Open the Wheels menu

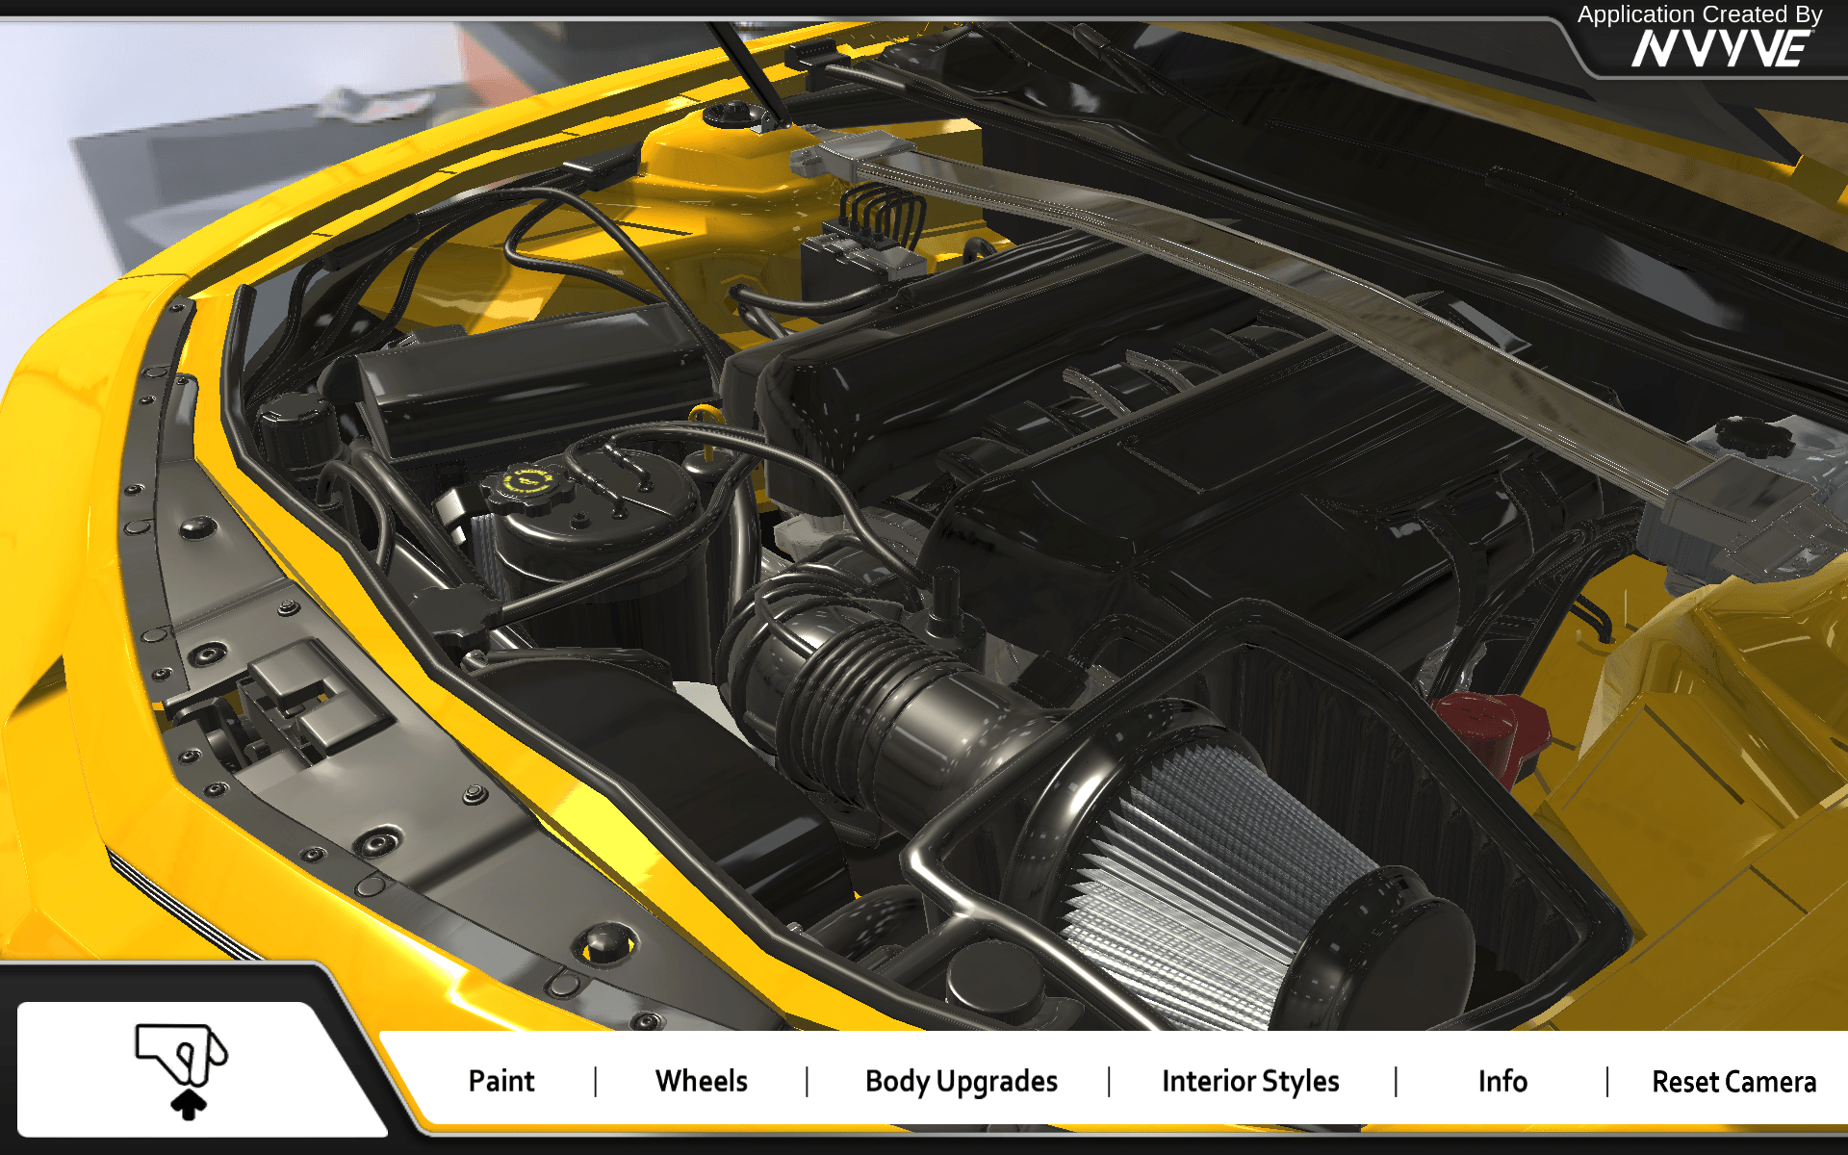click(x=701, y=1081)
